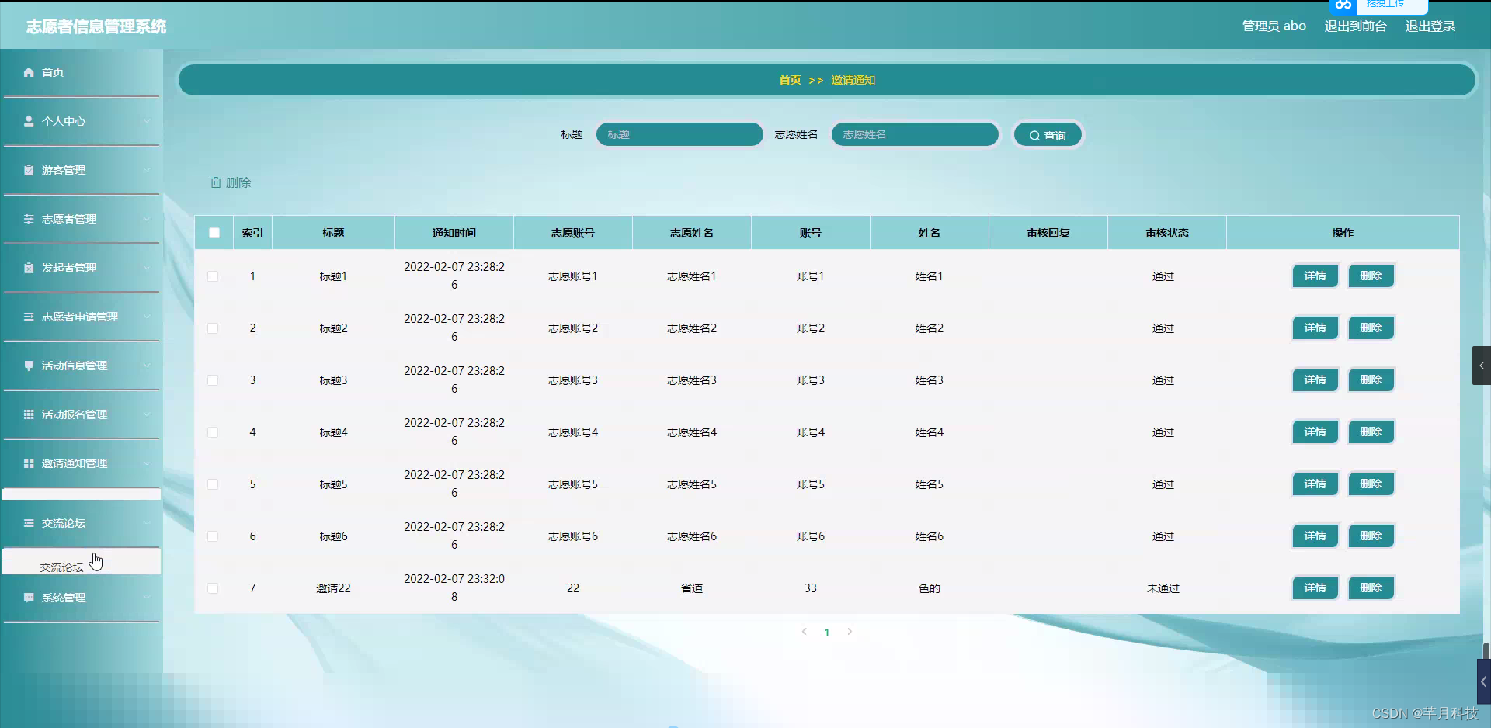Click the trash icon next to 删除
Viewport: 1491px width, 728px height.
tap(216, 182)
